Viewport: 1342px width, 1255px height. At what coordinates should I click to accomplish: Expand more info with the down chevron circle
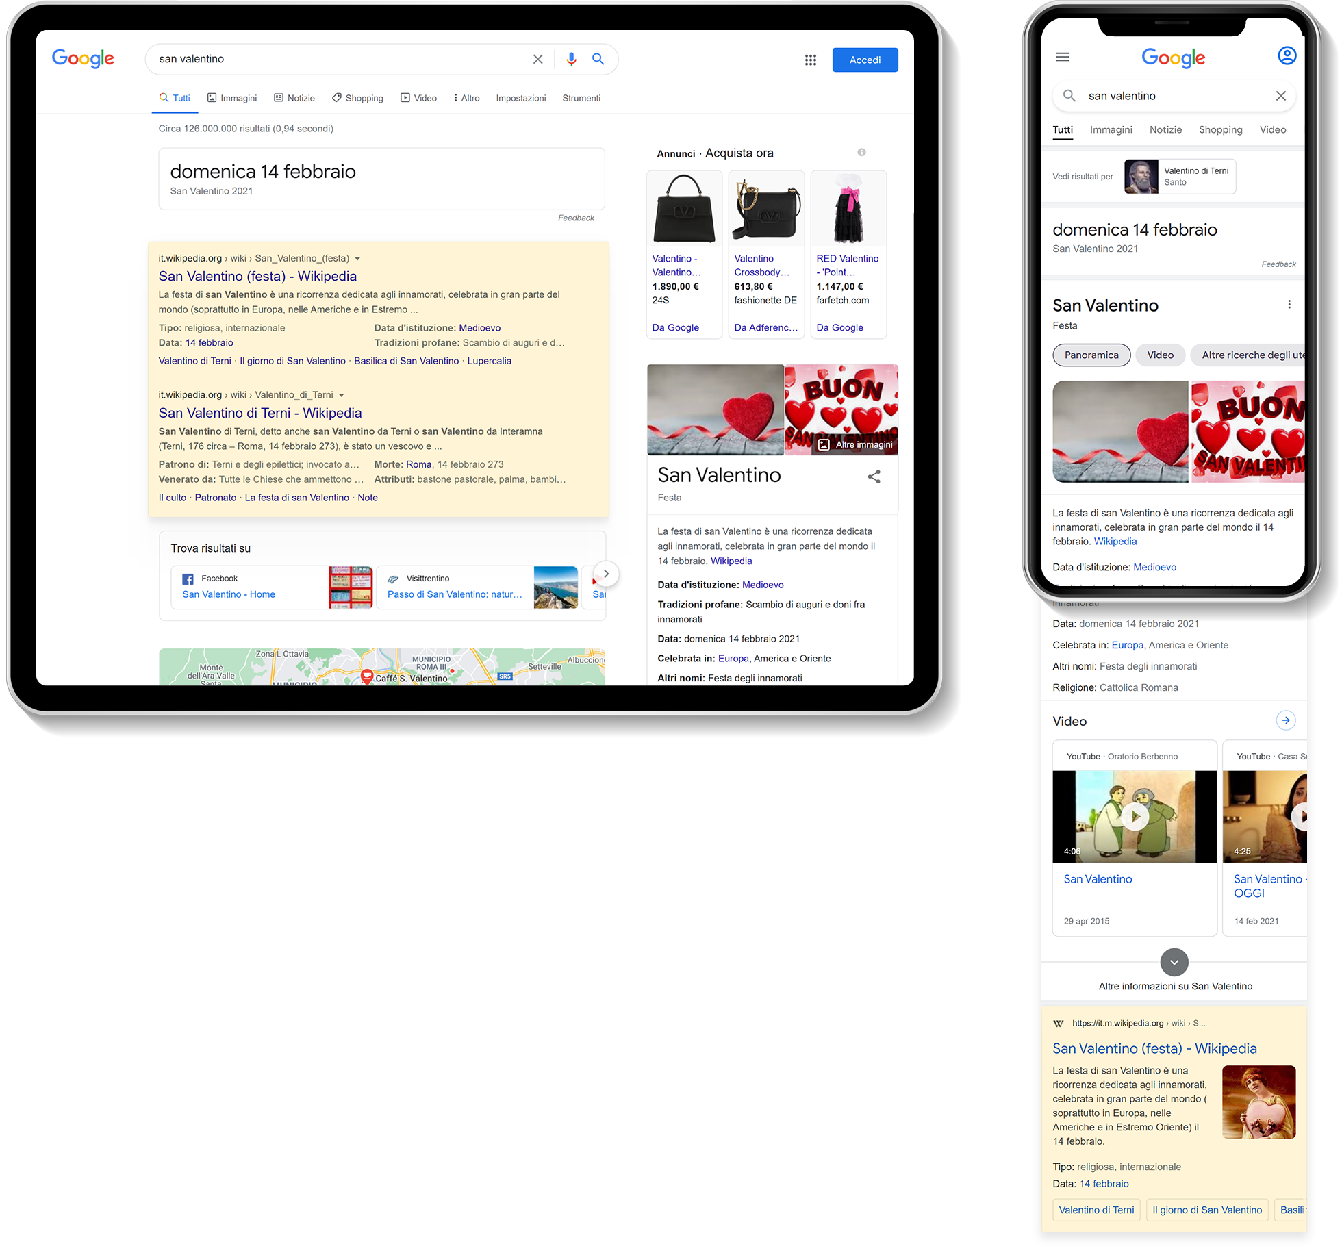[1174, 962]
